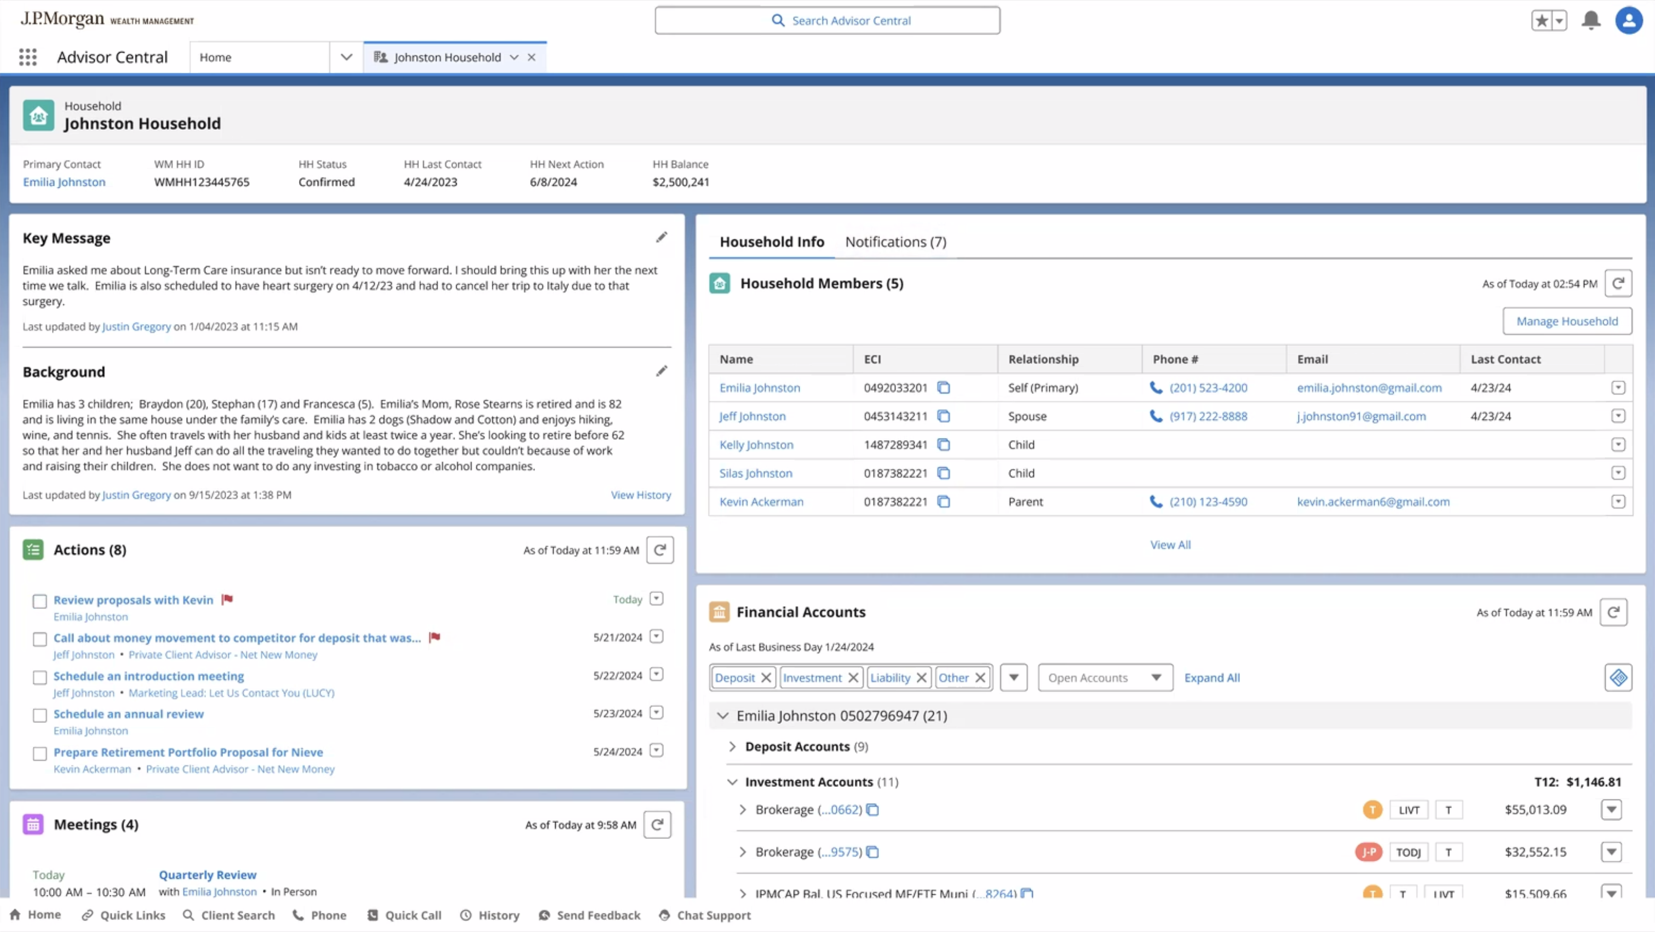Open the user profile avatar

coord(1629,21)
